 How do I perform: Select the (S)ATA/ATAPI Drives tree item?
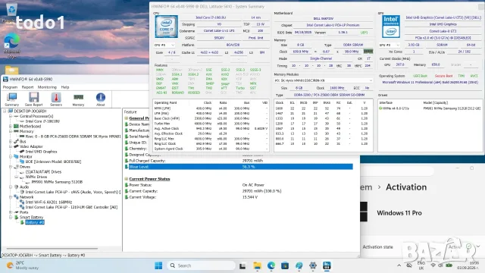[x=43, y=172]
